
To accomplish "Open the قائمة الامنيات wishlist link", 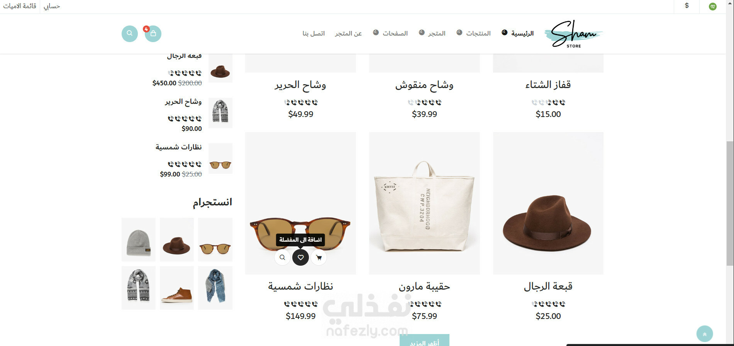I will pyautogui.click(x=20, y=6).
